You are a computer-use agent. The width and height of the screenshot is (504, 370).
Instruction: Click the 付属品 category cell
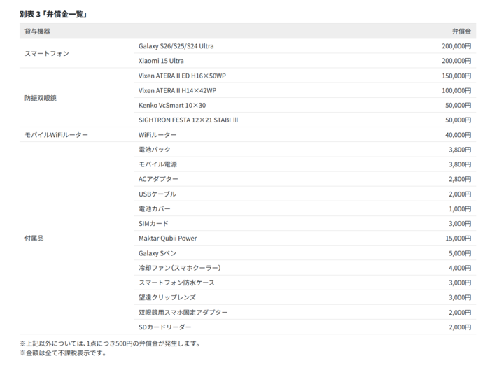point(34,239)
